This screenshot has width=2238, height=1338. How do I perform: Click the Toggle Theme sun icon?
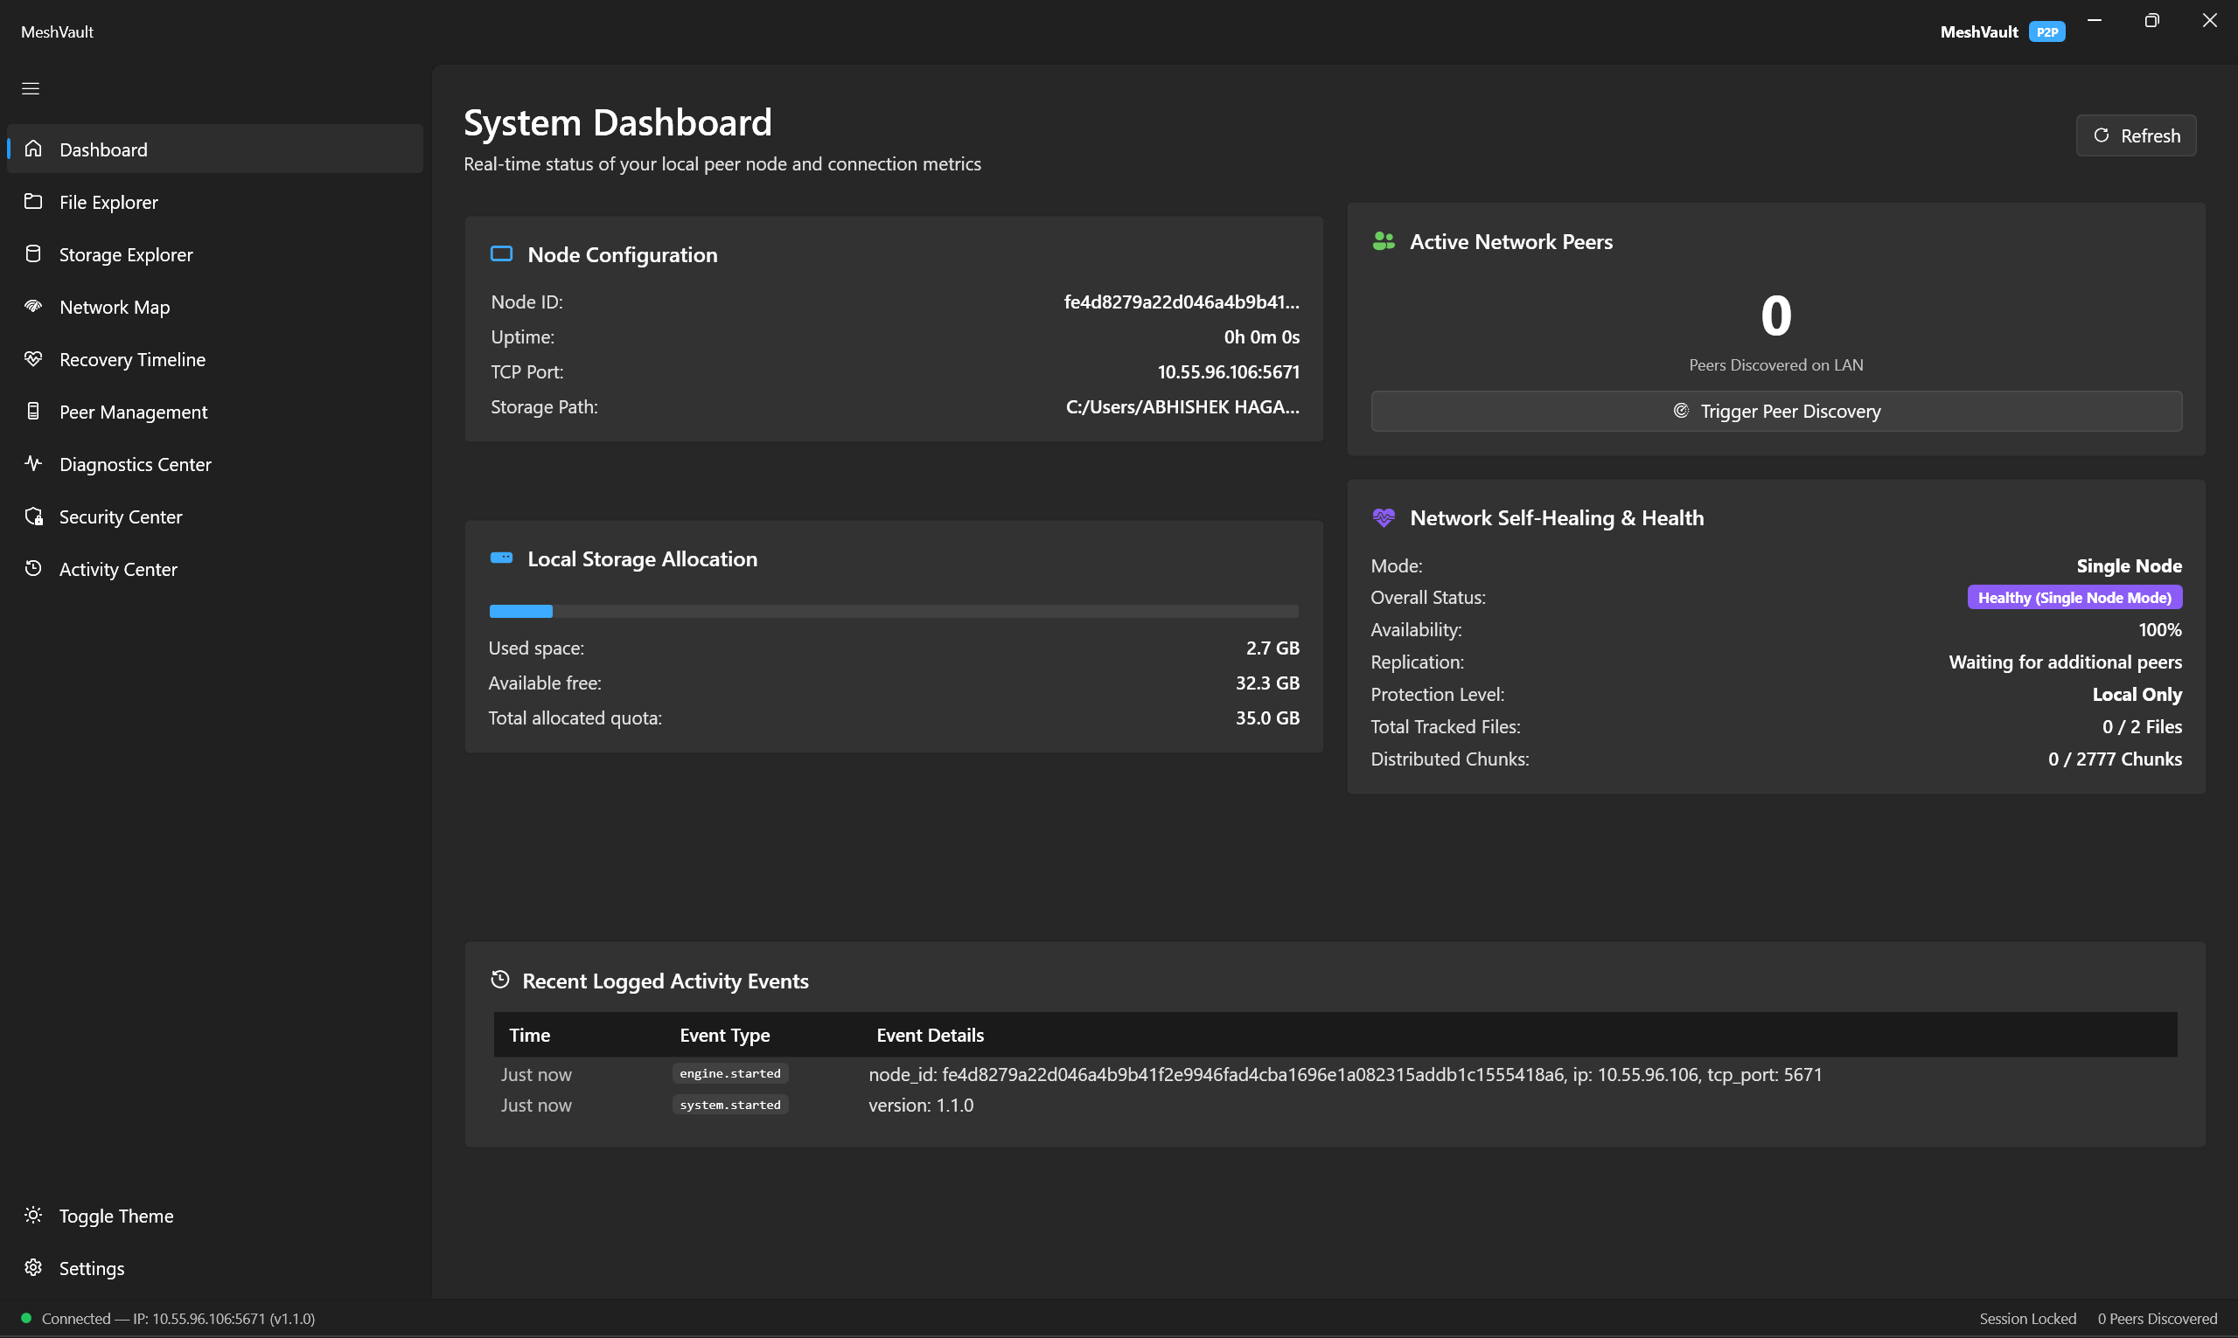(33, 1215)
